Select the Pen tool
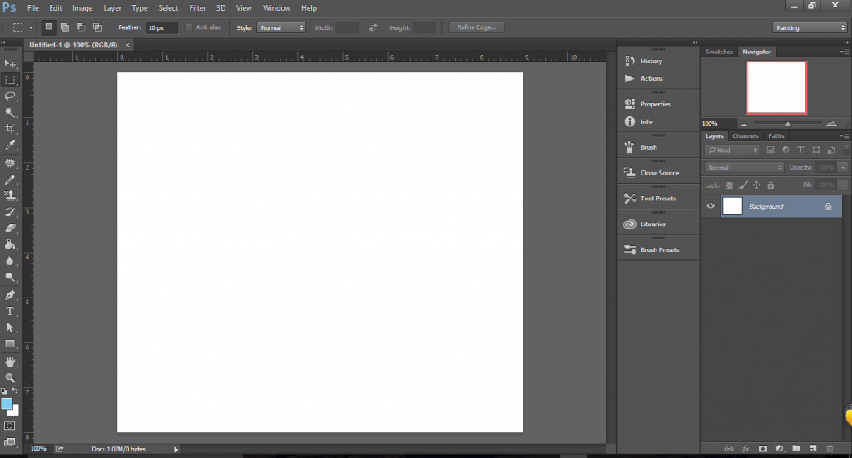Screen dimensions: 852x458 (10, 294)
